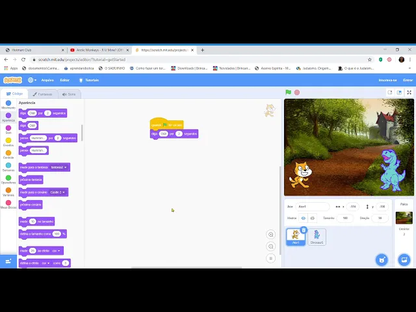Click the próximo cenário block

point(31,205)
